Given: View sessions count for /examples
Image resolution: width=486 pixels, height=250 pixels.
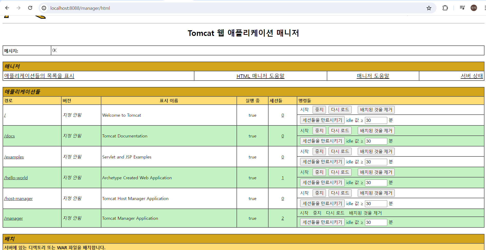Looking at the screenshot, I should pos(283,157).
